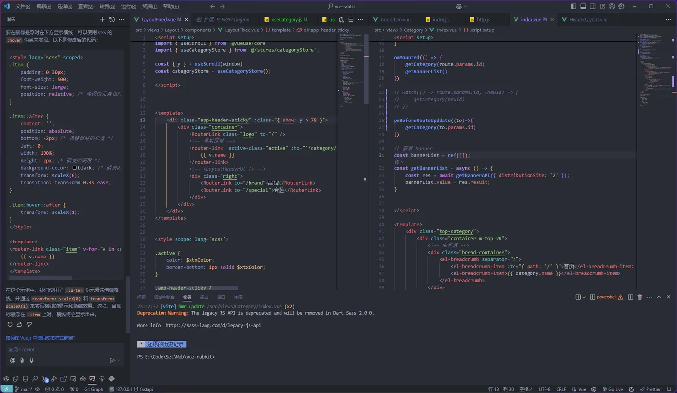The width and height of the screenshot is (677, 393).
Task: Show errors and warnings count in status bar
Action: coord(55,389)
